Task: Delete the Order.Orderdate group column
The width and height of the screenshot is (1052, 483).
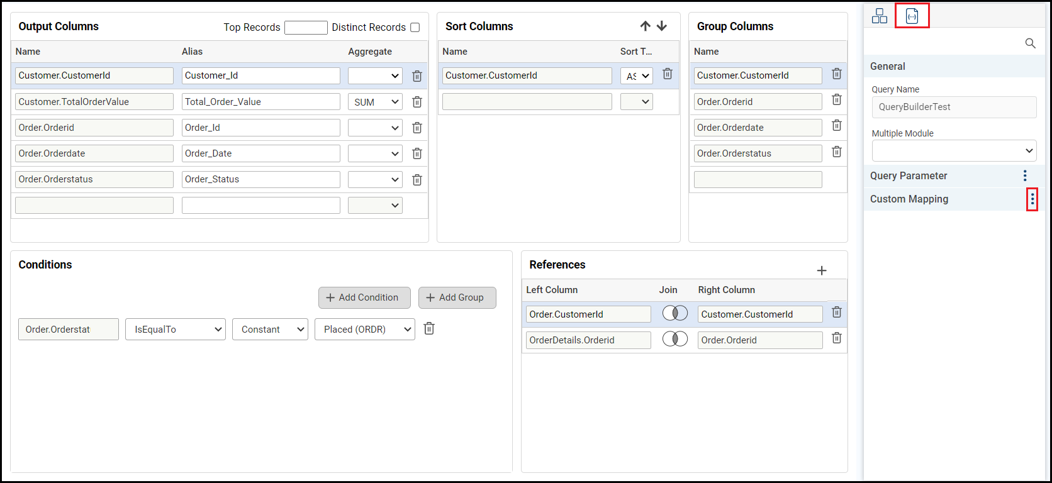Action: (836, 126)
